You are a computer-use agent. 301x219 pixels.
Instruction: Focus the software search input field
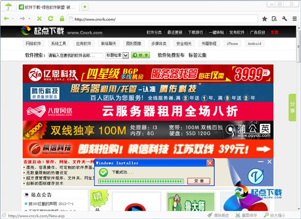[x=75, y=55]
